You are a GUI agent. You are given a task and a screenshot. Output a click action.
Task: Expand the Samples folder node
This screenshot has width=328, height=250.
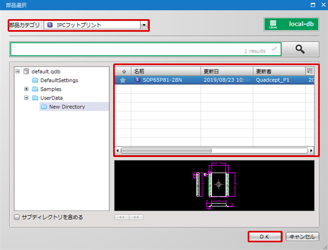(26, 89)
